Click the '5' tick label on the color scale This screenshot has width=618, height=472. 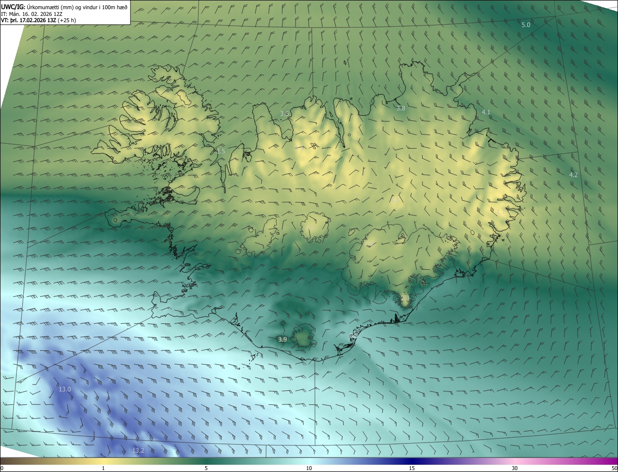click(x=206, y=469)
